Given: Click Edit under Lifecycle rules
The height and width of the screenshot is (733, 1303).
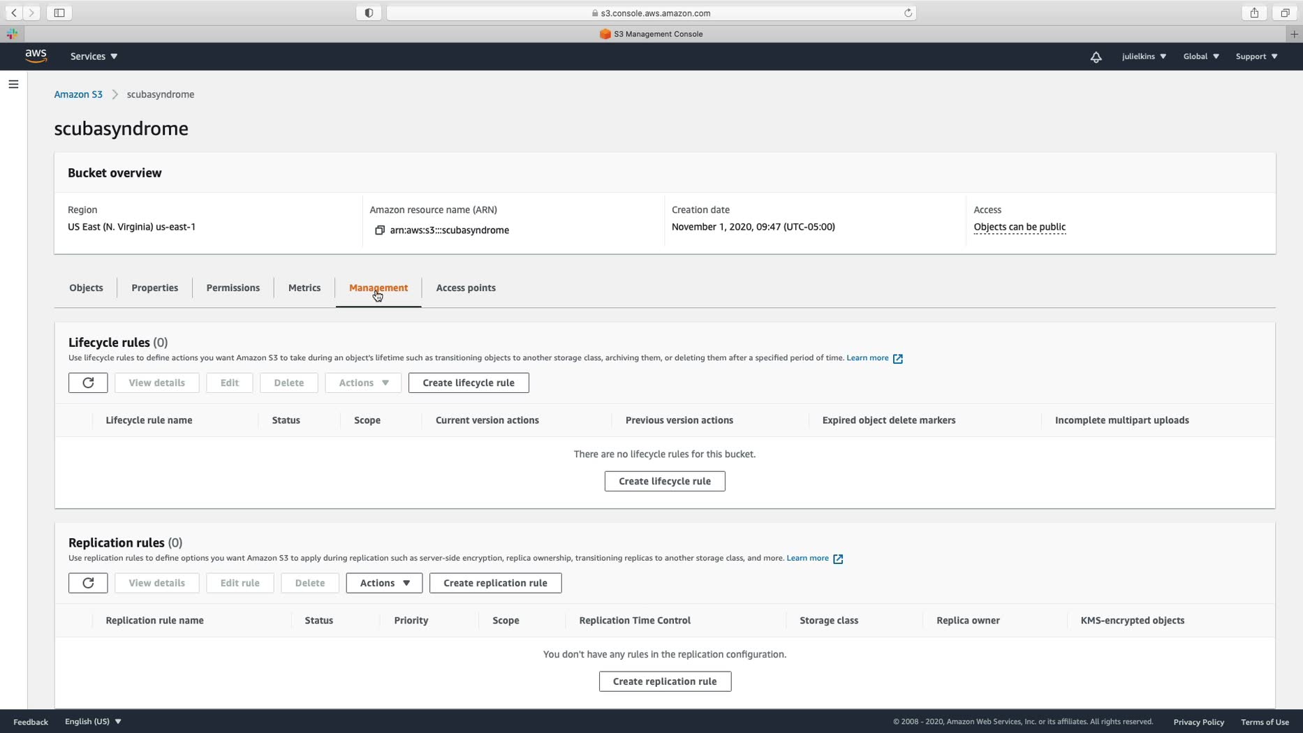Looking at the screenshot, I should coord(230,383).
